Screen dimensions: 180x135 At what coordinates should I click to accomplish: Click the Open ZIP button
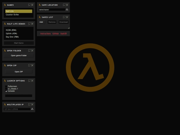19,72
